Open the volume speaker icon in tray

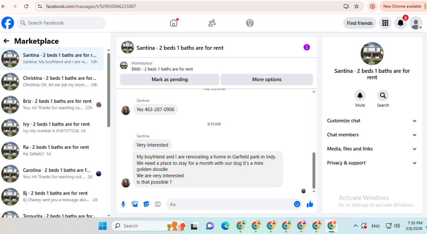coord(397,226)
